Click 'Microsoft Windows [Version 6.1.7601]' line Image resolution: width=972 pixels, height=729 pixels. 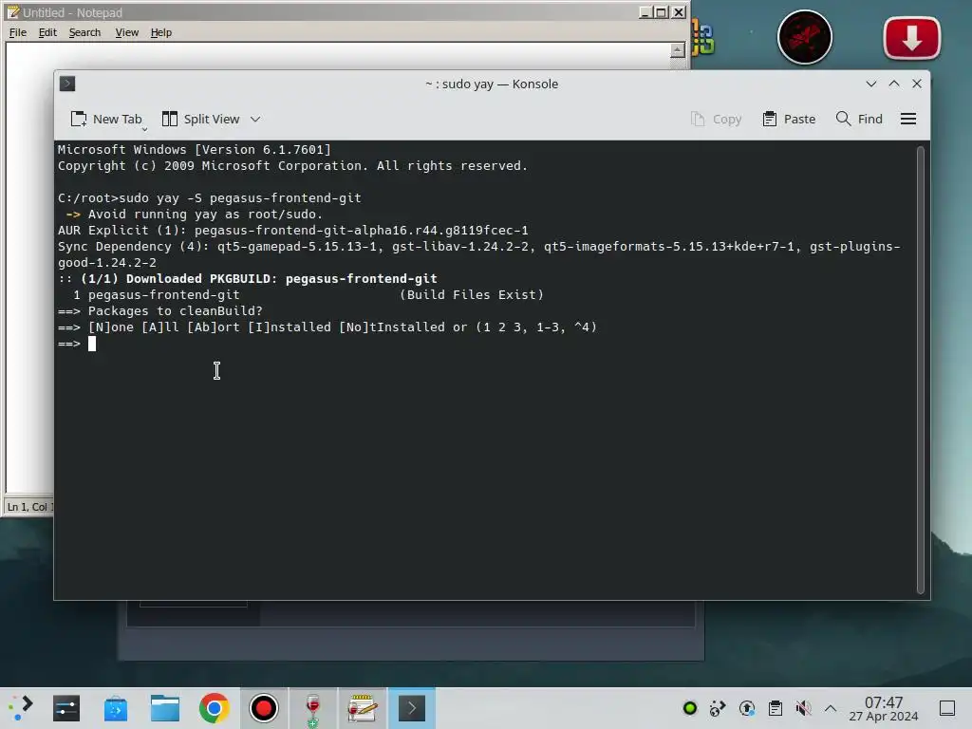pos(195,150)
